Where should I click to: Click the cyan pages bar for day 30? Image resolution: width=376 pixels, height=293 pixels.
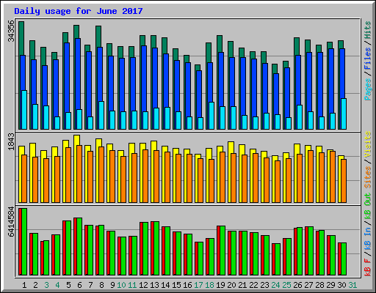click(344, 114)
